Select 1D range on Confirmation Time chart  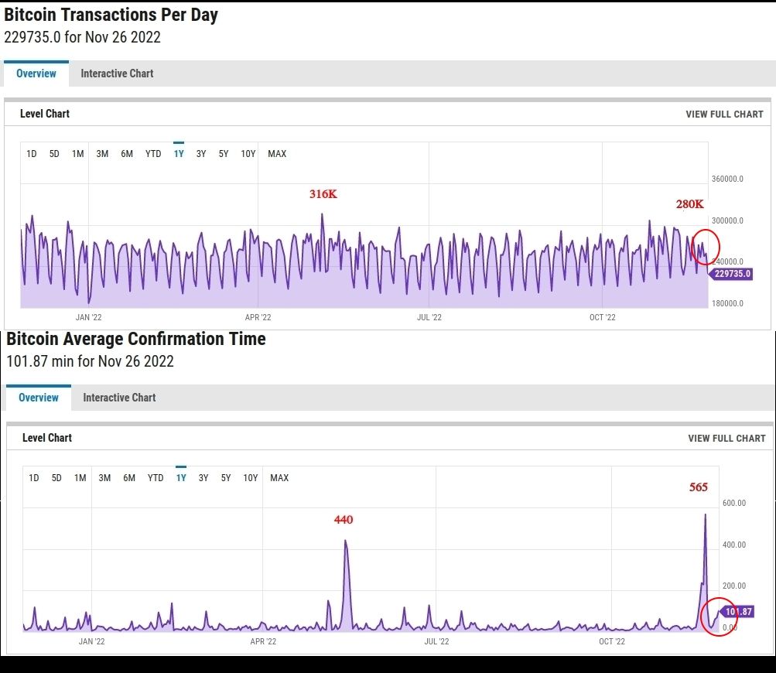[33, 478]
